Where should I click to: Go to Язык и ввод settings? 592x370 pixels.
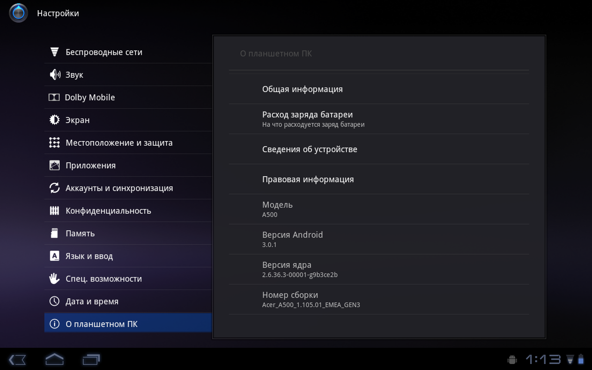point(89,256)
